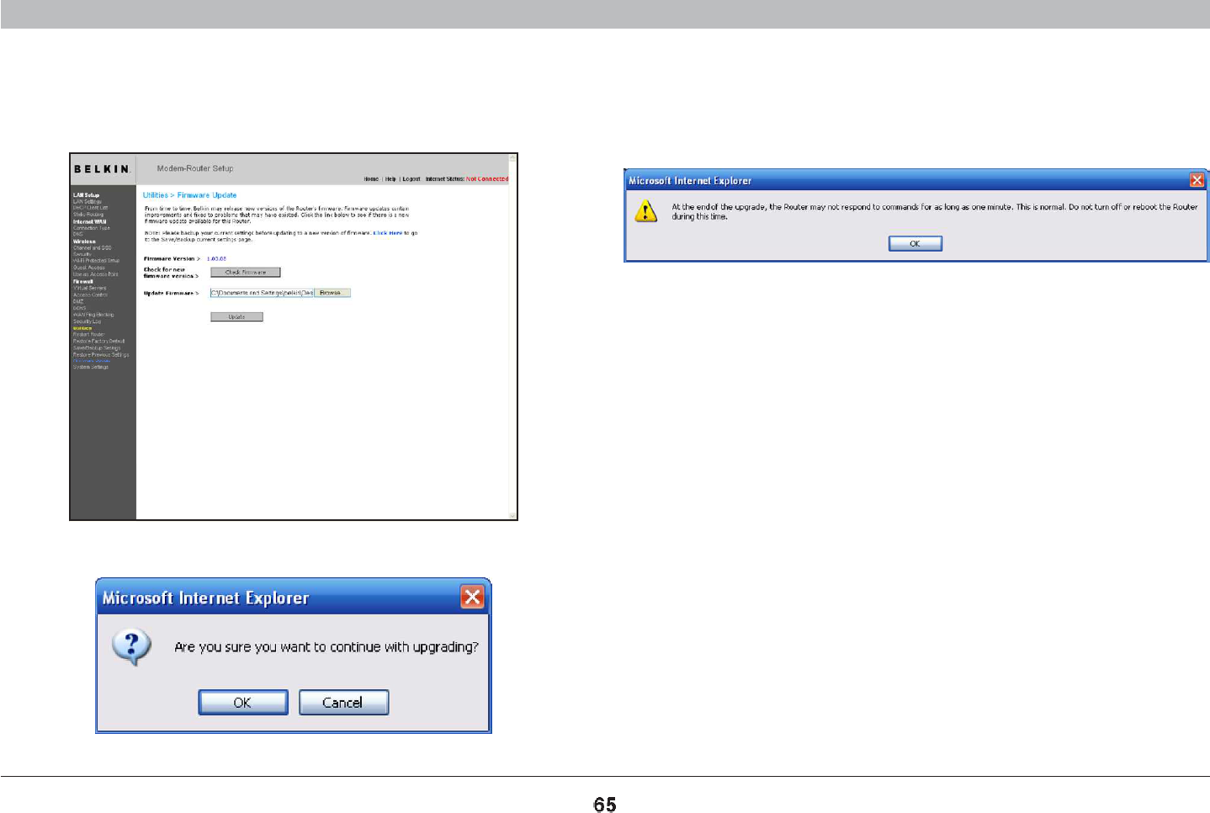
Task: Select Restart Router in the sidebar
Action: (x=88, y=334)
